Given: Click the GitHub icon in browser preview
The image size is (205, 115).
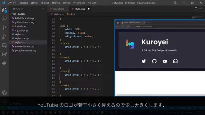Looking at the screenshot, I should (x=154, y=61).
